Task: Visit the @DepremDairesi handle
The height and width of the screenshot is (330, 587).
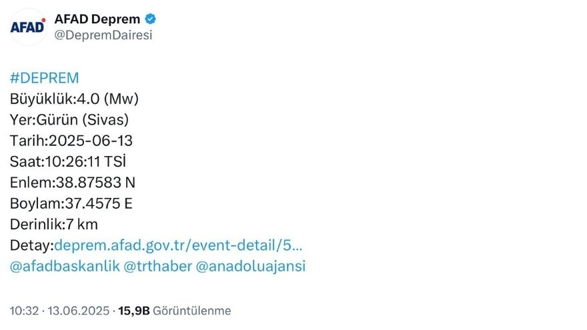Action: coord(103,35)
